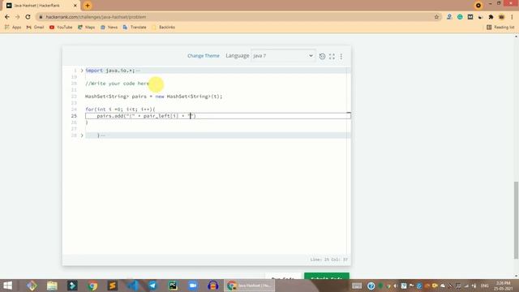Click the Run Code button
The image size is (519, 292).
coord(283,276)
